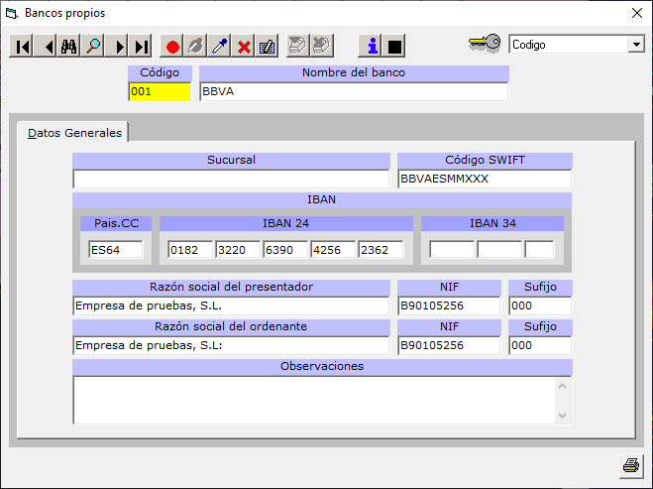Click the Observaciones scrollbar down arrow

(564, 416)
